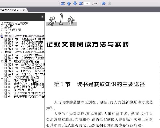Image resolution: width=160 pixels, height=128 pixels.
Task: Select the document tab 读写方法与实践
Action: [x=10, y=10]
